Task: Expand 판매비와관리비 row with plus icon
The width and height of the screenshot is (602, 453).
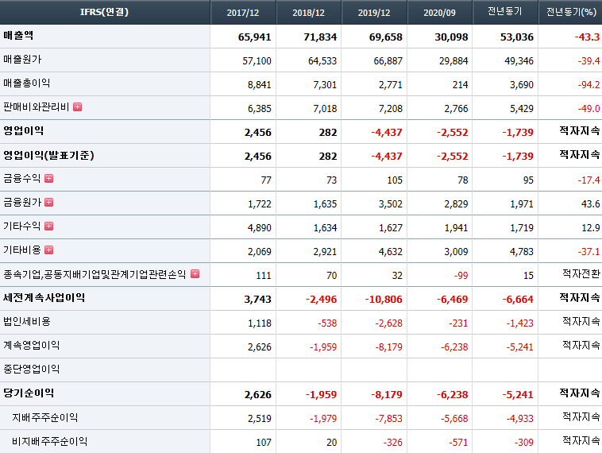Action: click(78, 106)
